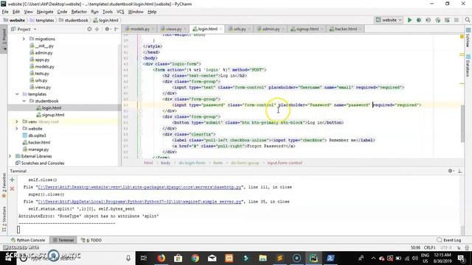Open the VCS menu
Screen dimensions: 472x265
120,12
